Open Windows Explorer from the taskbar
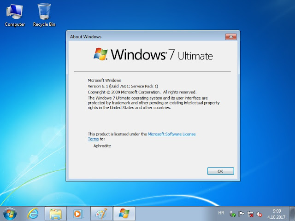This screenshot has height=221, width=295. pyautogui.click(x=55, y=214)
